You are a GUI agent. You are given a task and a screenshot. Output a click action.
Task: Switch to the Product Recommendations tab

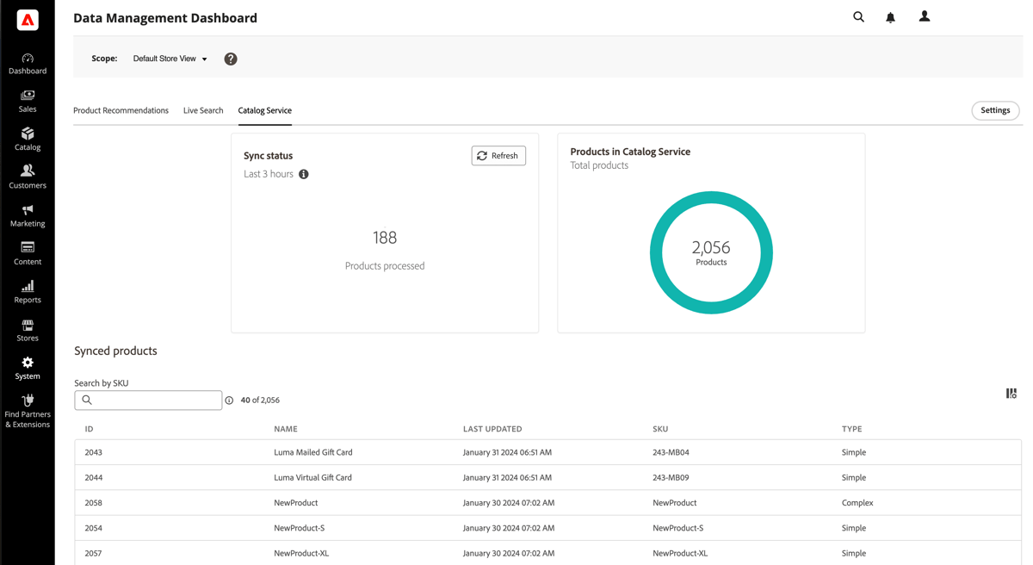[121, 110]
